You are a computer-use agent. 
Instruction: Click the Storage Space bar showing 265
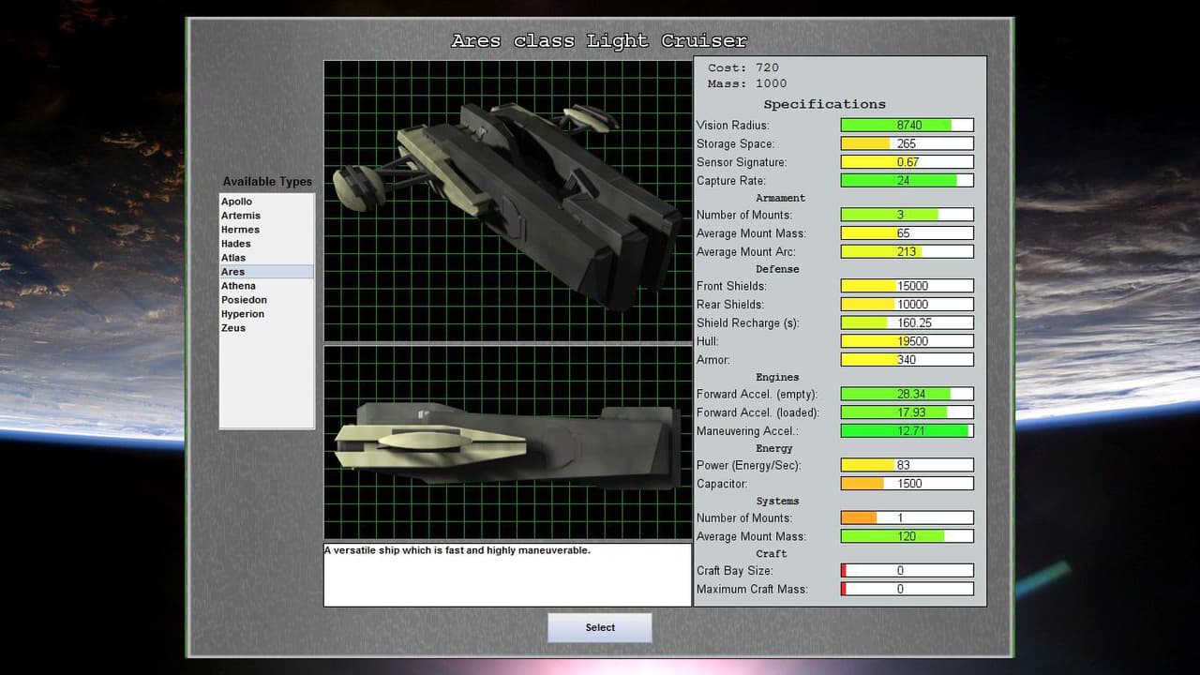click(907, 143)
